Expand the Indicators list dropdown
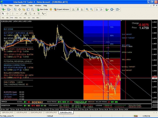The width and height of the screenshot is (158, 118). [108, 9]
